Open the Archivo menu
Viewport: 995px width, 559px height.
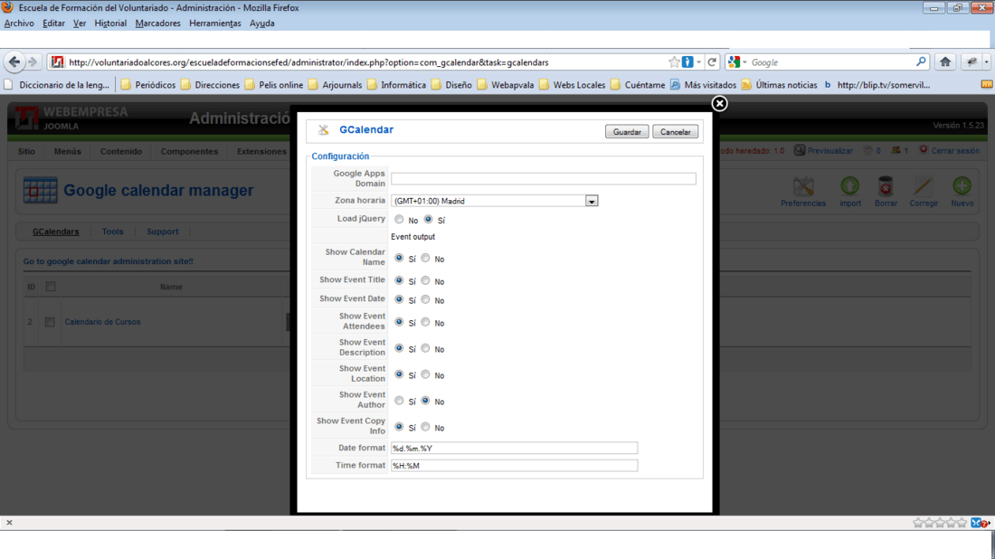[19, 24]
